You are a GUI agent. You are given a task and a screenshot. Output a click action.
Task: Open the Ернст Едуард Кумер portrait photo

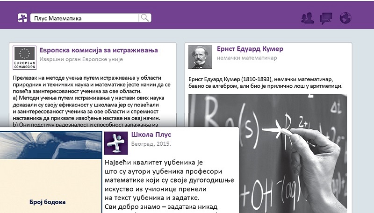click(x=200, y=57)
